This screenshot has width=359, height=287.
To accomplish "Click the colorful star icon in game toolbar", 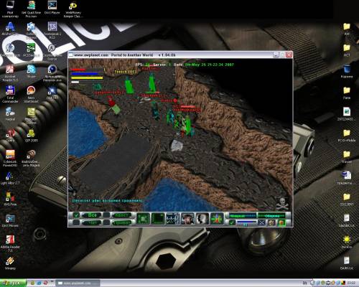I will pos(217,219).
